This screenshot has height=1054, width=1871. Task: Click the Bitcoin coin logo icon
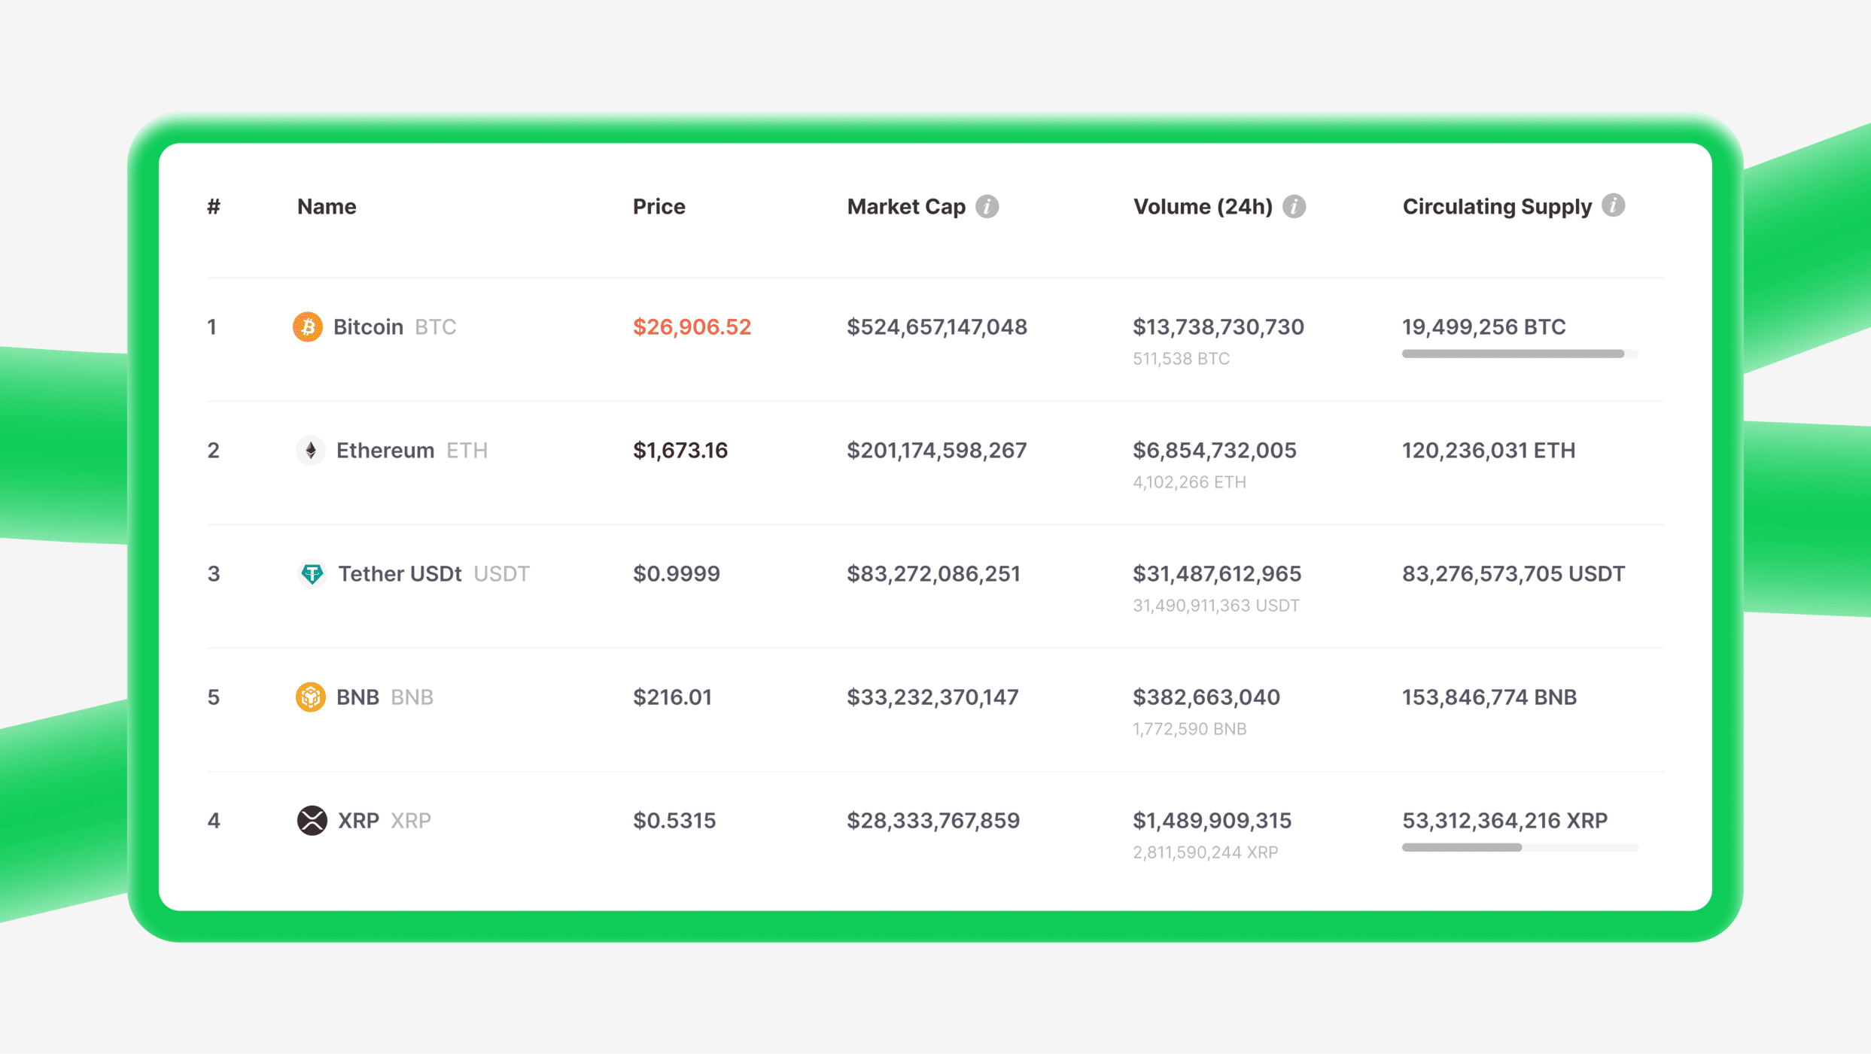coord(307,327)
